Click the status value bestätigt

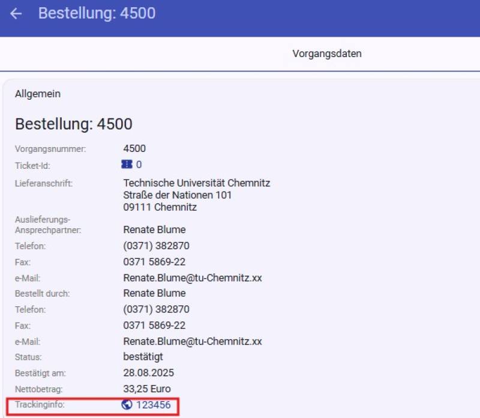click(143, 357)
